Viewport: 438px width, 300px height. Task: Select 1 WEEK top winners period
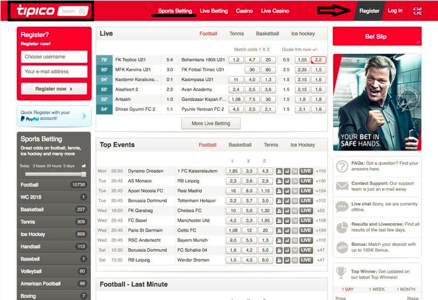[x=377, y=289]
